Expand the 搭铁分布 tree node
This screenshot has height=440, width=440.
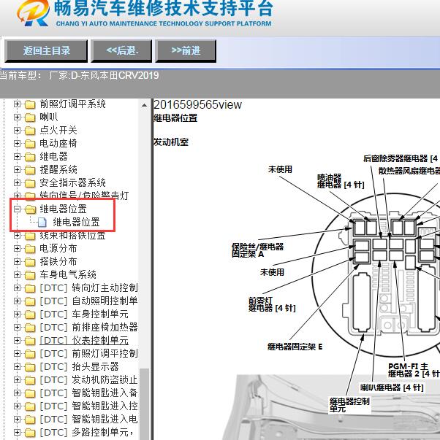17,262
